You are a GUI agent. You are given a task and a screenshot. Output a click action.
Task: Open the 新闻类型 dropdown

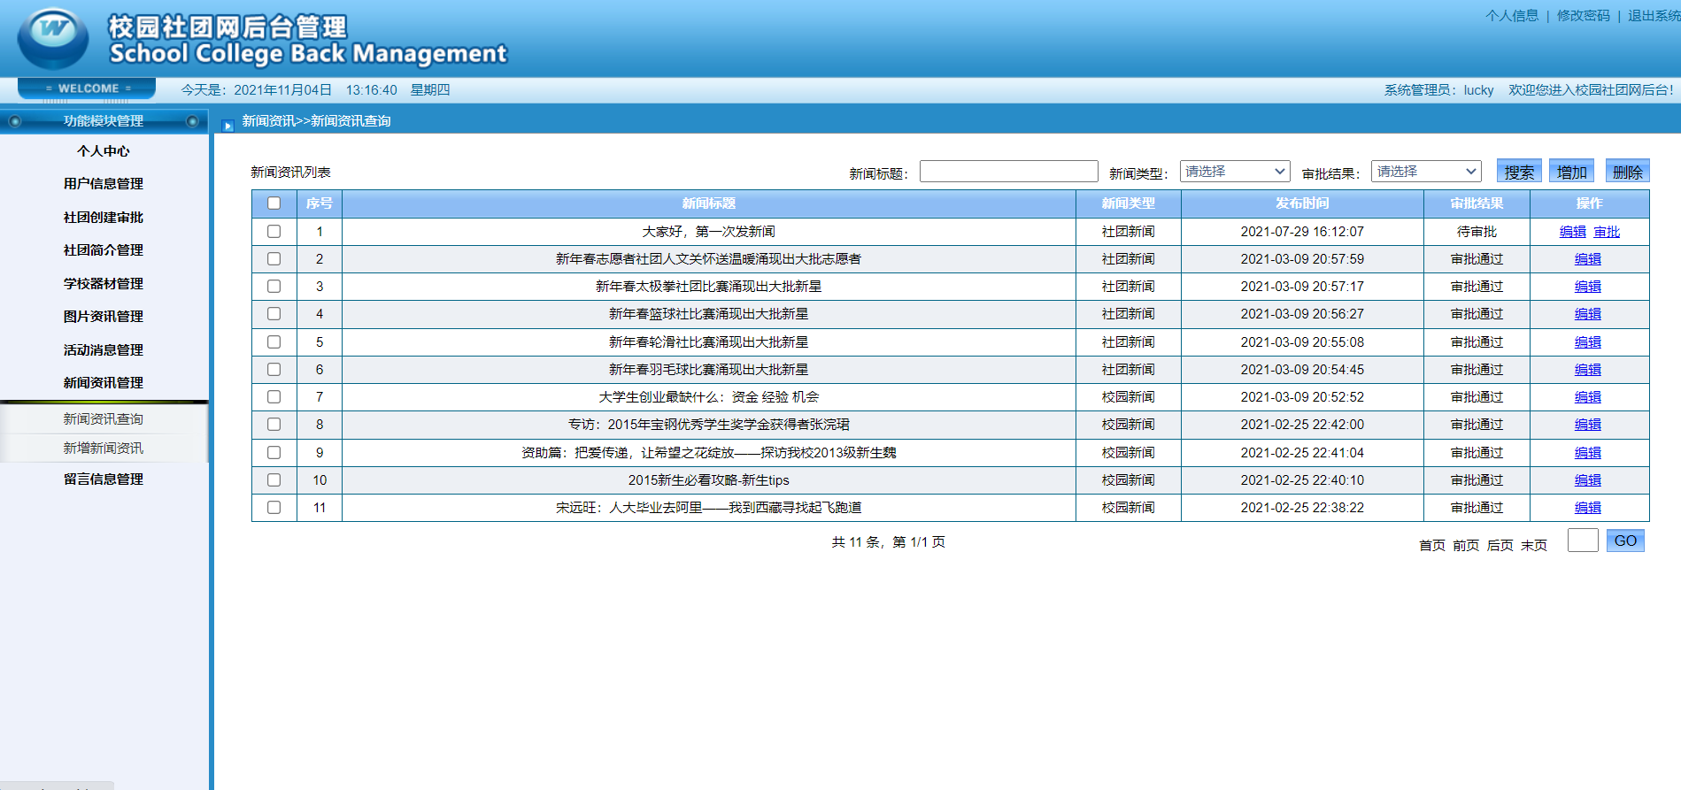(x=1234, y=172)
